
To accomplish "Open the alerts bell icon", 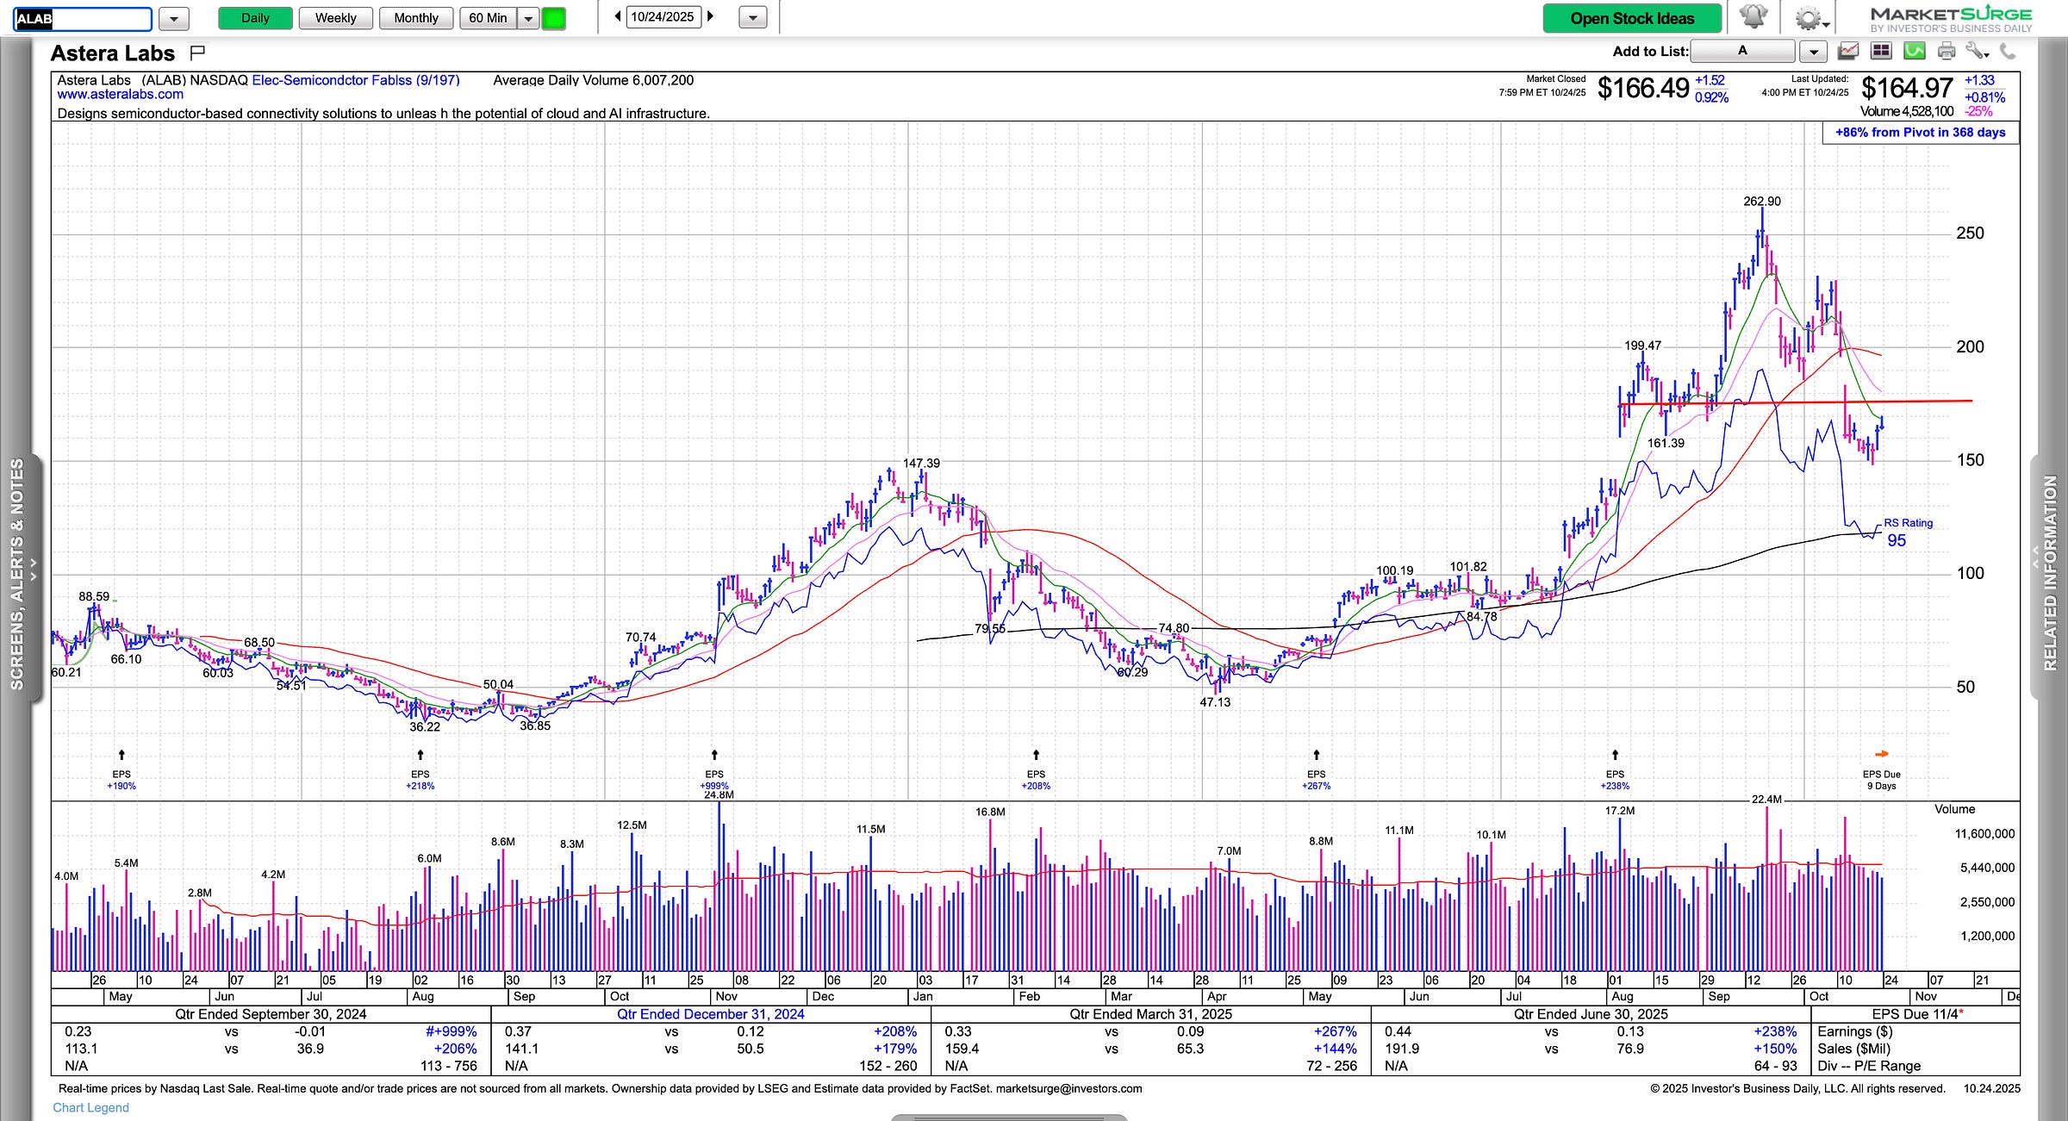I will (1753, 17).
